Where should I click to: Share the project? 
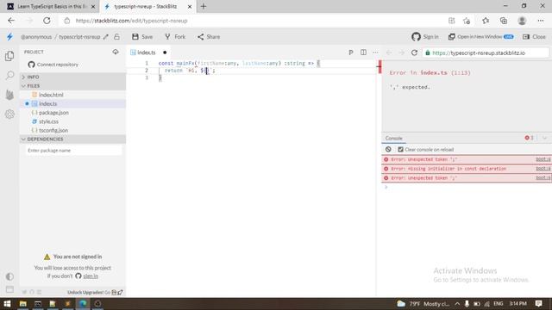(x=209, y=36)
